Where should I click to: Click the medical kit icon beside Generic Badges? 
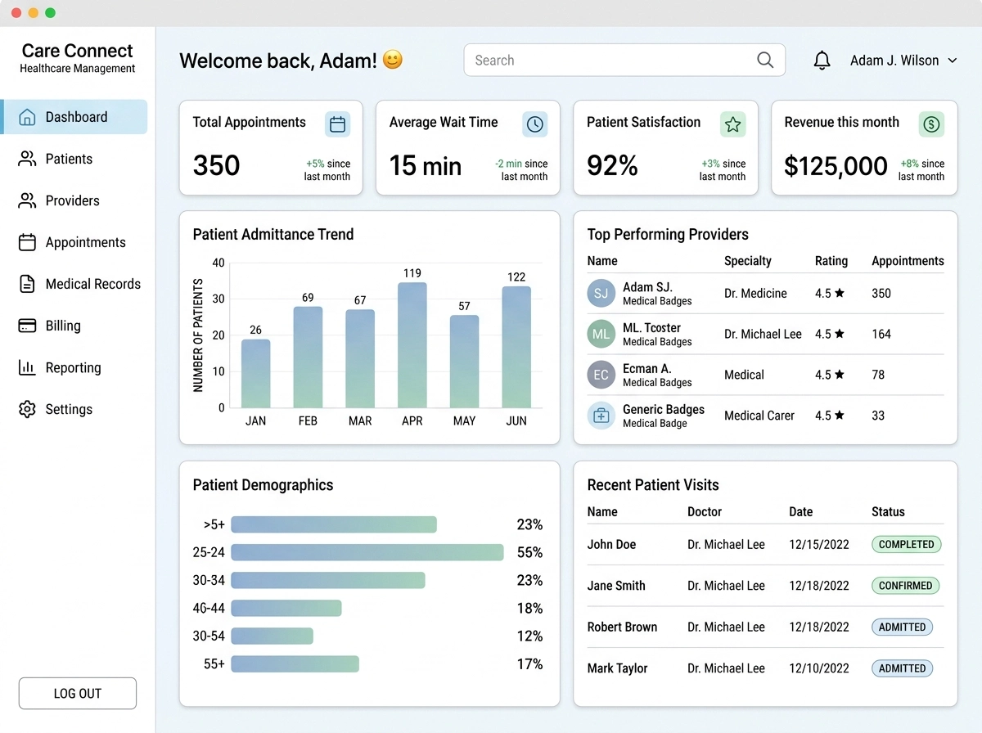coord(601,416)
